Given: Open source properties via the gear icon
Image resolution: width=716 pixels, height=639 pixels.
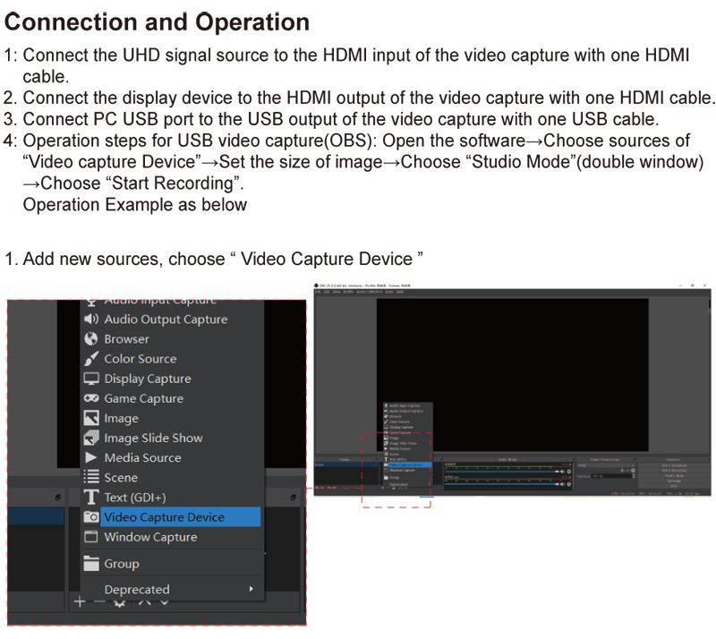Looking at the screenshot, I should (x=120, y=602).
